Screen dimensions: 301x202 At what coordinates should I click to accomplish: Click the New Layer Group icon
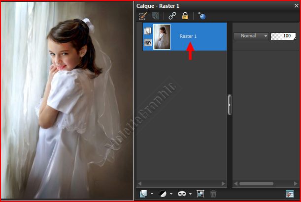click(201, 194)
